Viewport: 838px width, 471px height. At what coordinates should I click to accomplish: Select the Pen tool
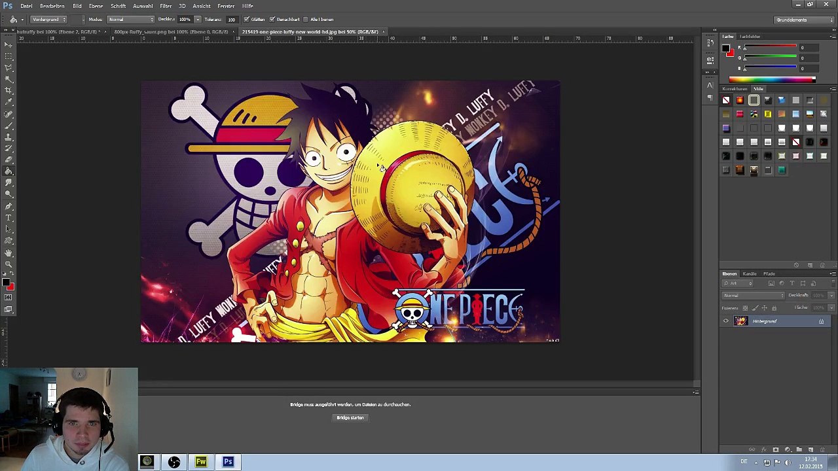pyautogui.click(x=8, y=206)
